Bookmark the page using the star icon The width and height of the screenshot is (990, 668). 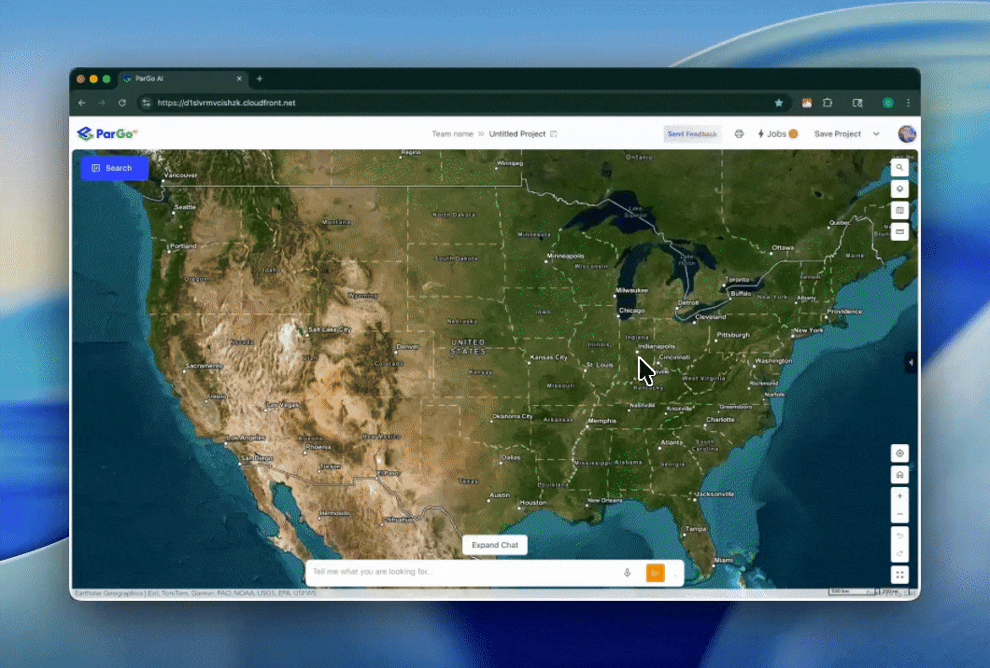pos(779,103)
